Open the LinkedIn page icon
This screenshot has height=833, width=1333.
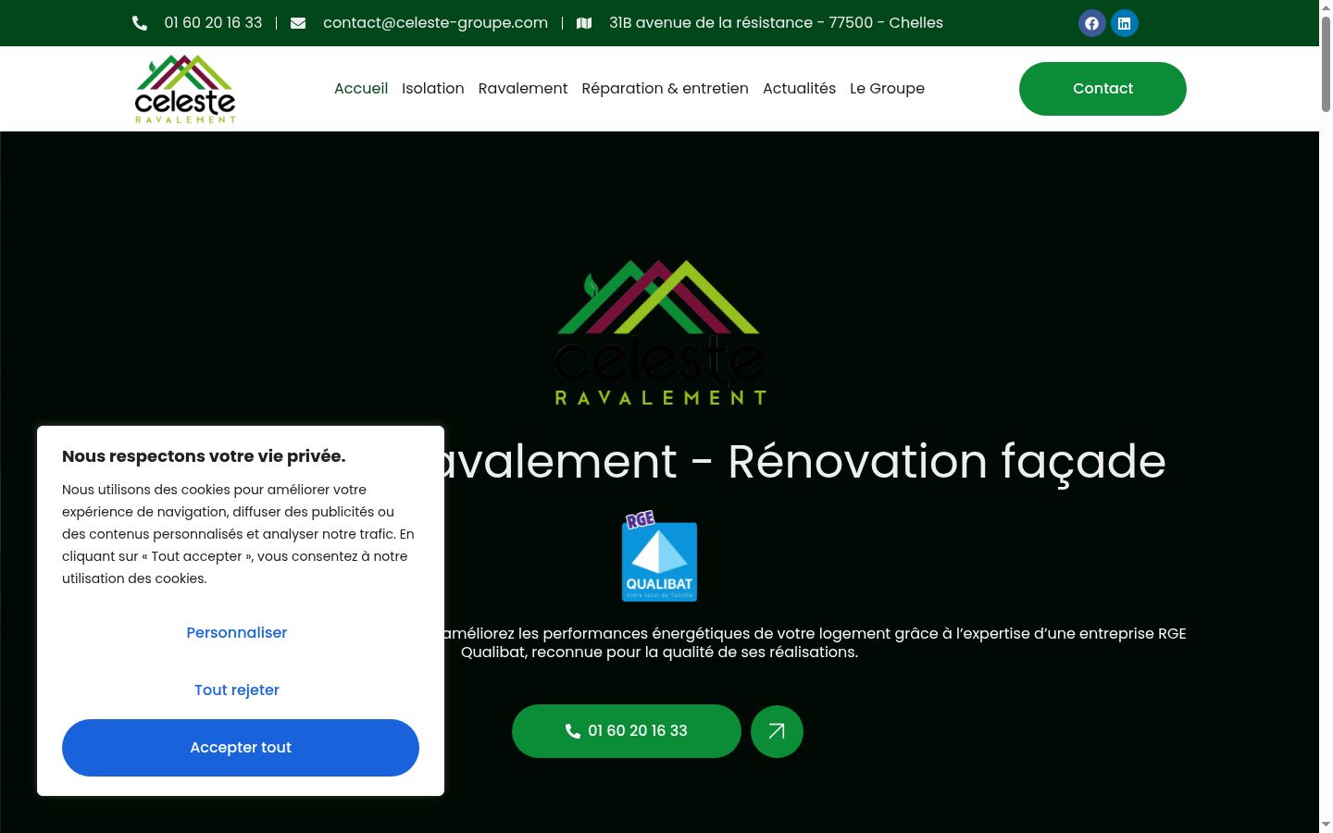(x=1125, y=23)
